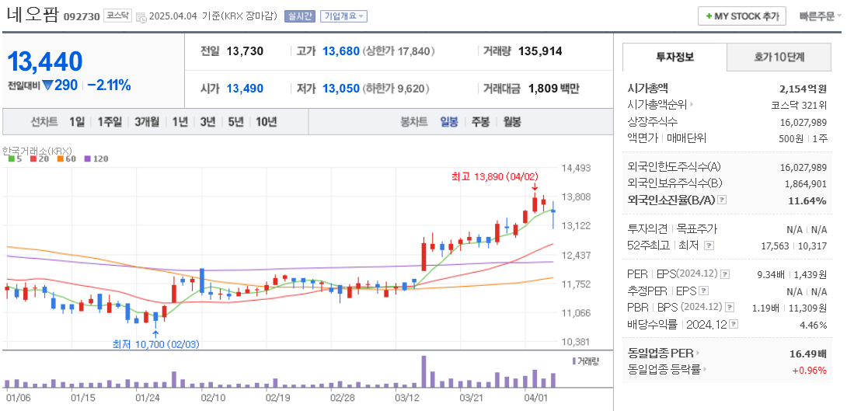Screen dimensions: 847x411
Task: Select the 3년 line chart period
Action: click(207, 121)
